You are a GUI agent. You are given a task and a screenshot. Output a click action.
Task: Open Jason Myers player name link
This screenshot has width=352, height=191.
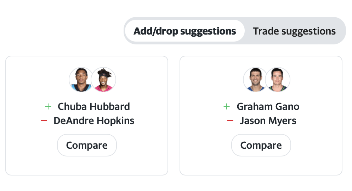268,121
